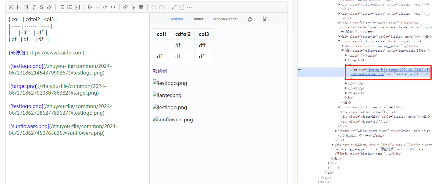The height and width of the screenshot is (184, 432).
Task: Expand the vditorExportIframe iframe node
Action: 336,131
